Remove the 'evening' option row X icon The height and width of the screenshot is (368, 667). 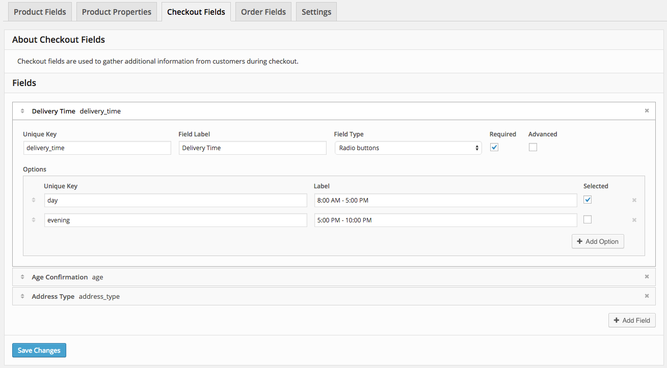634,220
